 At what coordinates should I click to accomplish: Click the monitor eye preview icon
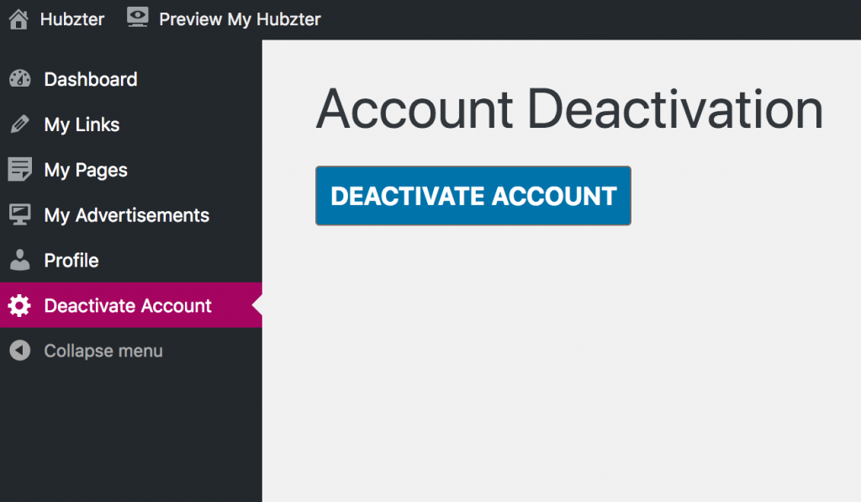pyautogui.click(x=137, y=18)
